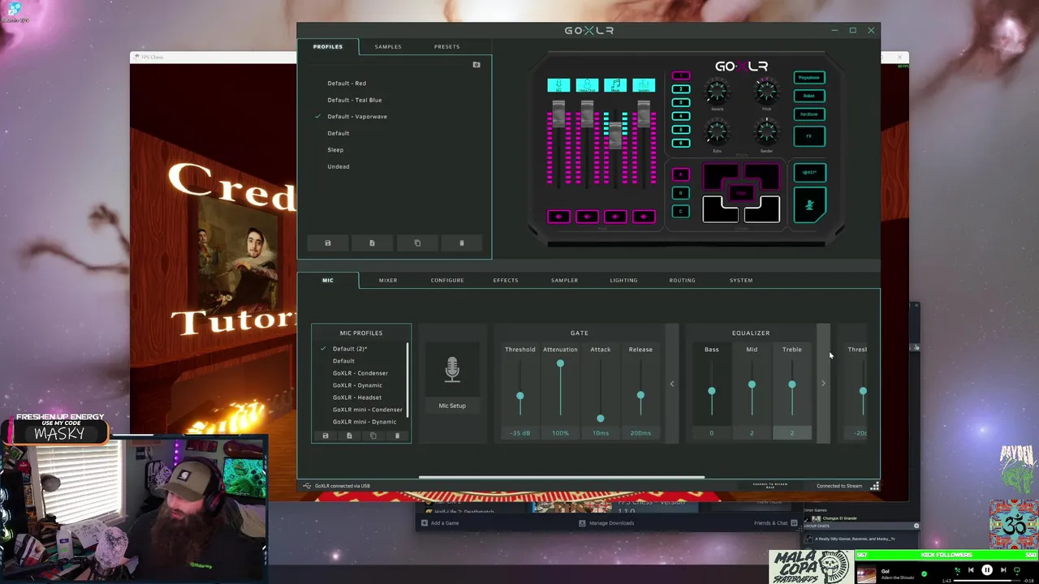Screen dimensions: 1039x584
Task: Click the Gate Threshold slider handle
Action: coord(520,396)
